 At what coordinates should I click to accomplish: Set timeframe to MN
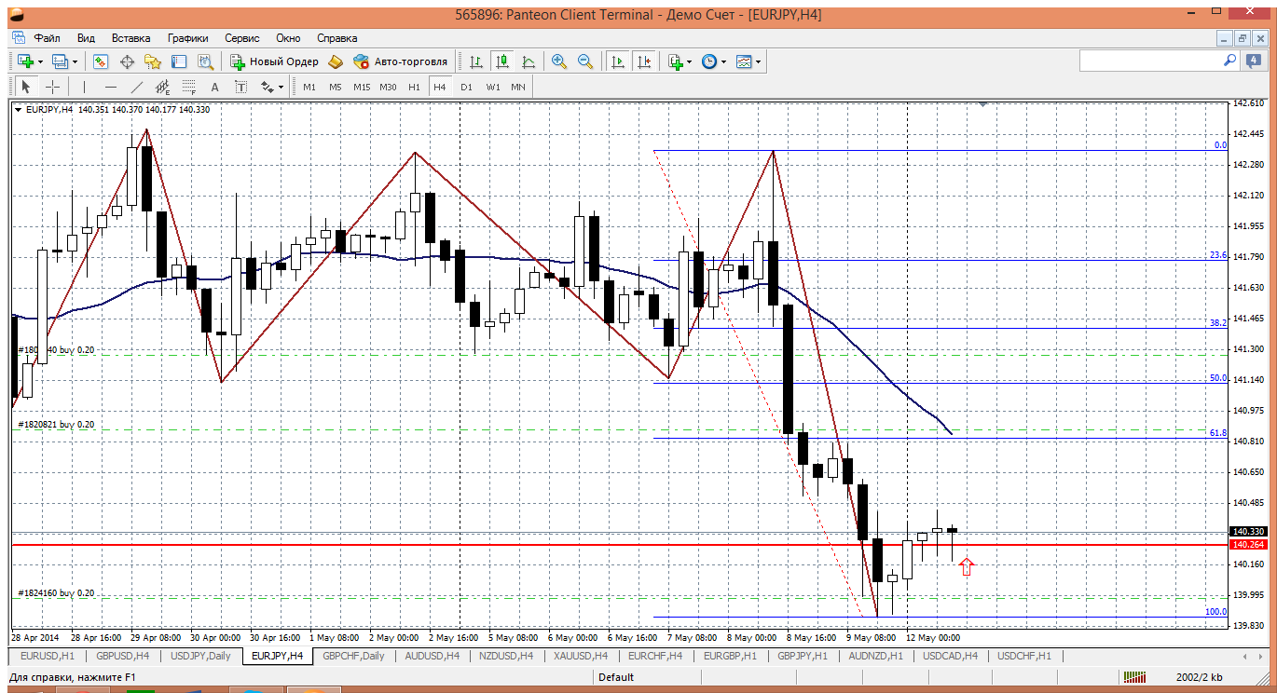[x=518, y=87]
